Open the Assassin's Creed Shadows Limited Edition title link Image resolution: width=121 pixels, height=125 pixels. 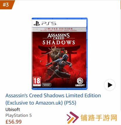(x=53, y=99)
